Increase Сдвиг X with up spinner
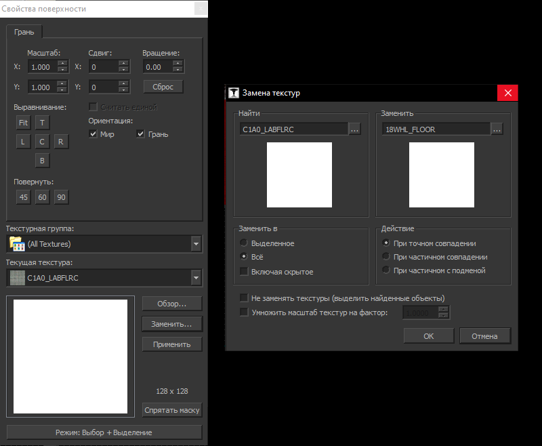Viewport: 542px width, 446px height. pos(123,64)
